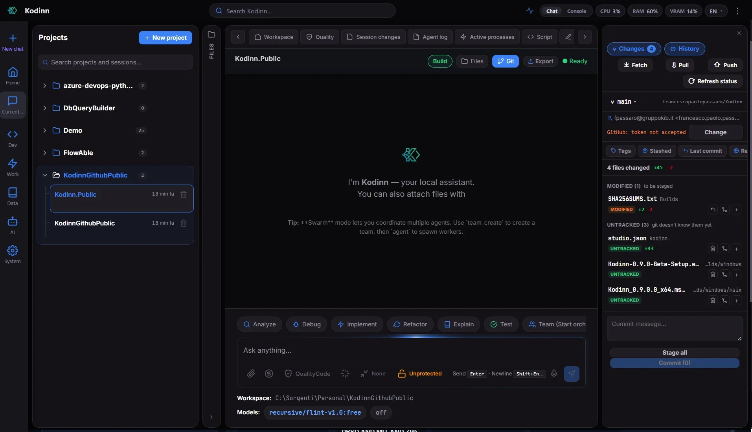This screenshot has height=432, width=752.
Task: Click the Refresh status button
Action: (712, 81)
